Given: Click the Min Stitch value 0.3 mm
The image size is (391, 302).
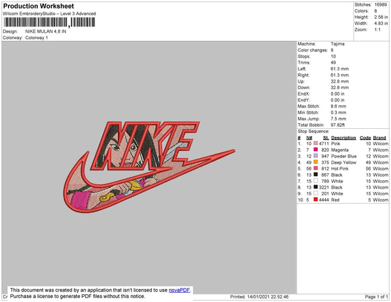Looking at the screenshot, I should pyautogui.click(x=338, y=113).
